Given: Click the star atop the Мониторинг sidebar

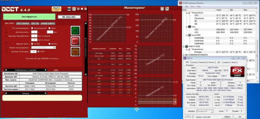Looking at the screenshot, I should pos(86,23).
